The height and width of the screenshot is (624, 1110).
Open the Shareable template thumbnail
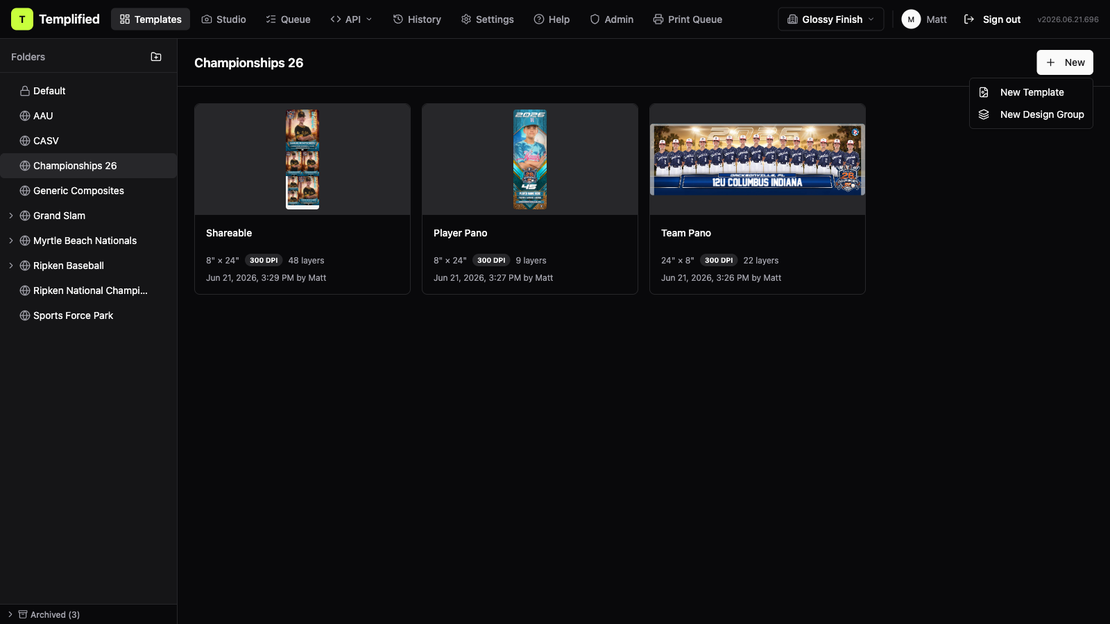[302, 159]
